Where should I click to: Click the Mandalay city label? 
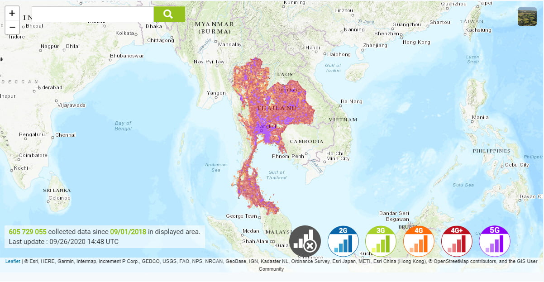[230, 44]
